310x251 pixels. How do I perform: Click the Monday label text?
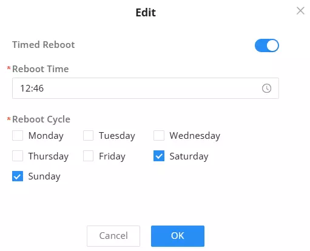click(46, 136)
